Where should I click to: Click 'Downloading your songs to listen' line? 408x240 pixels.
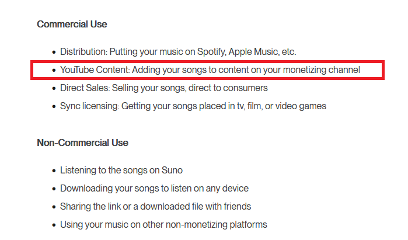tap(154, 189)
